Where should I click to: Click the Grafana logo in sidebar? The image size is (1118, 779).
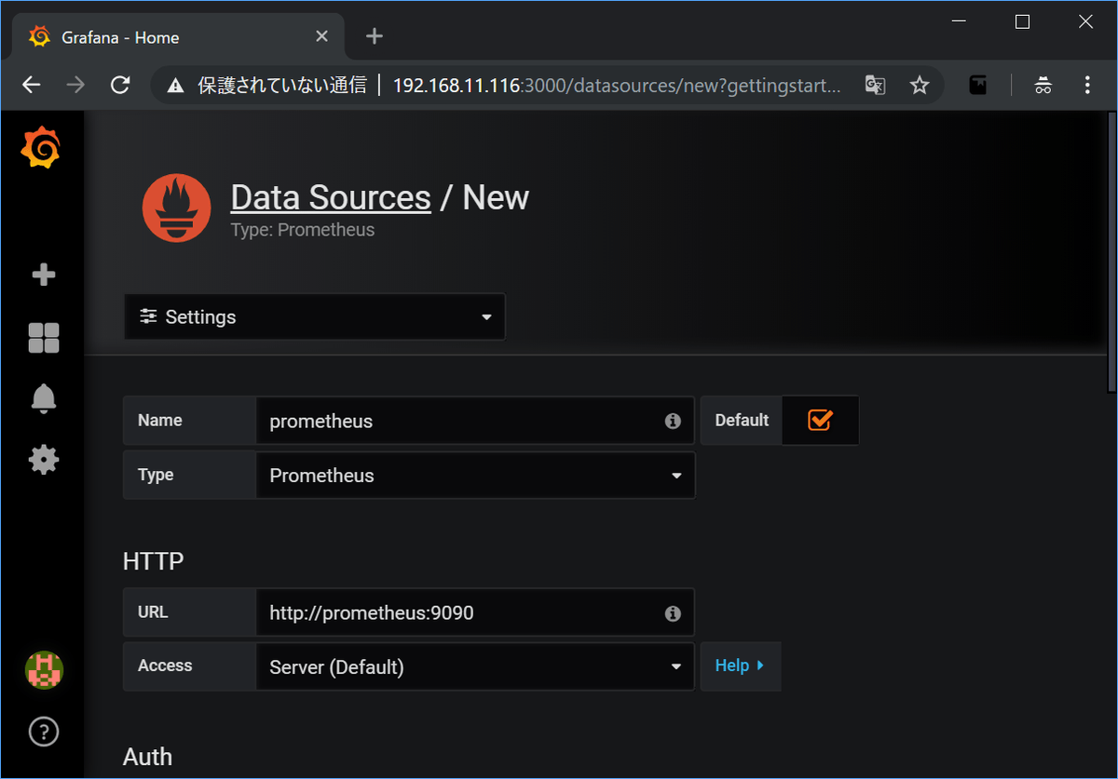(x=41, y=149)
